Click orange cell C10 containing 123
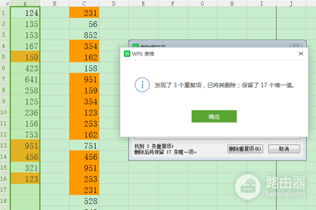Screen dimensions: 316x210 [x=84, y=112]
